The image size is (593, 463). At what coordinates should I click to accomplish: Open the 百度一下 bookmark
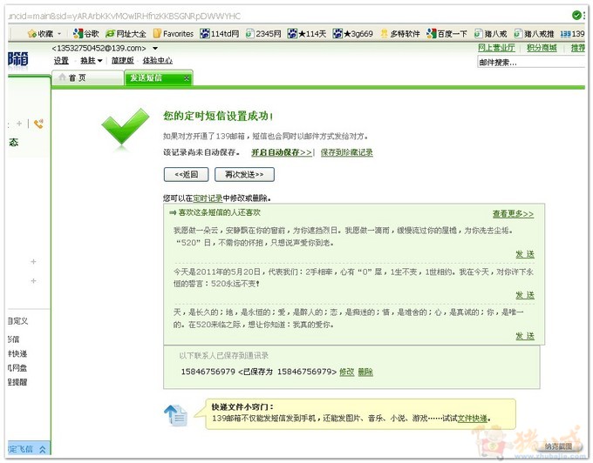click(447, 34)
